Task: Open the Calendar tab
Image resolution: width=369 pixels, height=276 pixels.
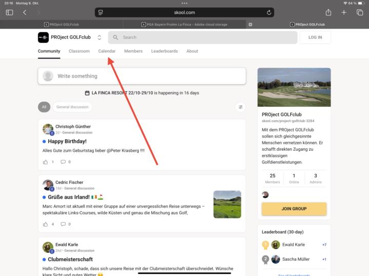Action: (x=107, y=51)
